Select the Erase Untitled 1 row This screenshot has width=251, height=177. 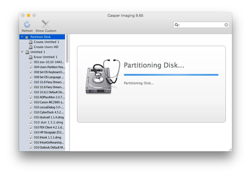[42, 57]
